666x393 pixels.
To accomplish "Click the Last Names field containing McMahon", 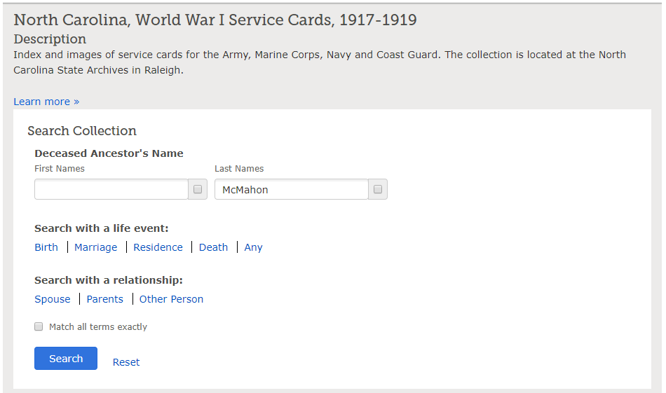I will (x=292, y=189).
